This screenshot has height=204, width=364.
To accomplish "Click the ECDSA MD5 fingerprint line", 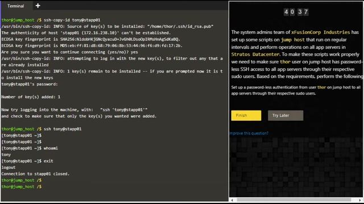I will click(92, 45).
